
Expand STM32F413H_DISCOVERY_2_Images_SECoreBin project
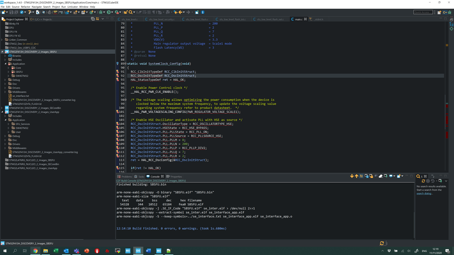pos(2,108)
